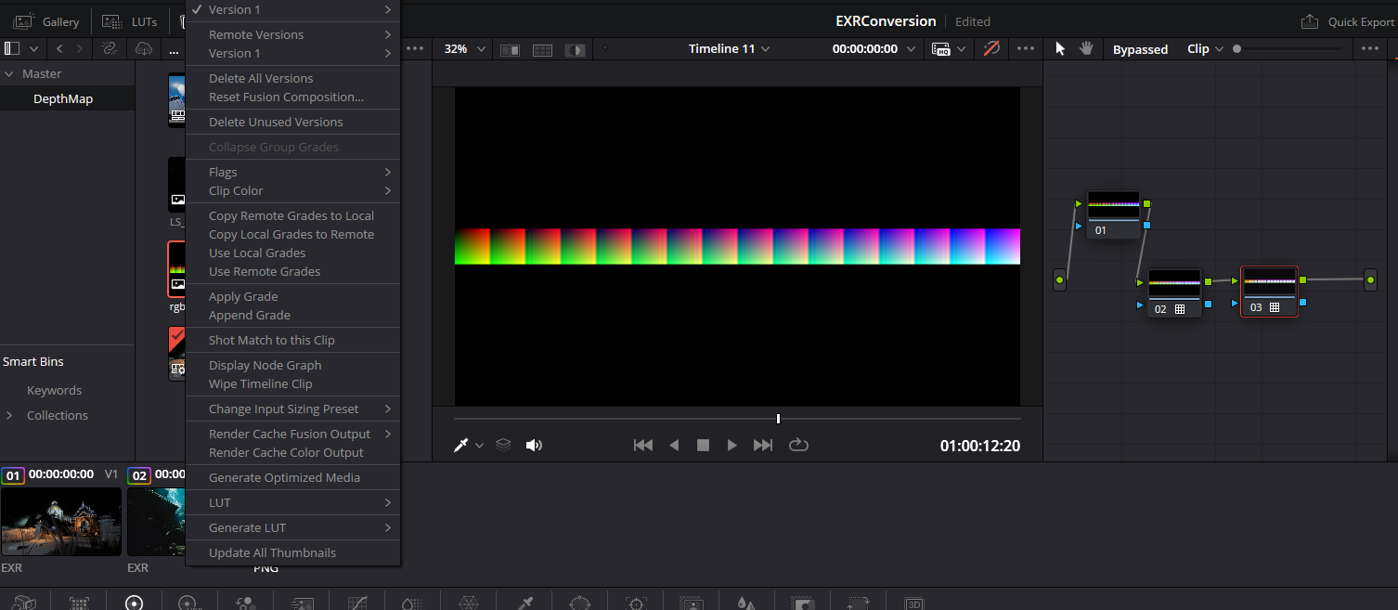Toggle the gallery album sidebar layout icon

point(13,48)
